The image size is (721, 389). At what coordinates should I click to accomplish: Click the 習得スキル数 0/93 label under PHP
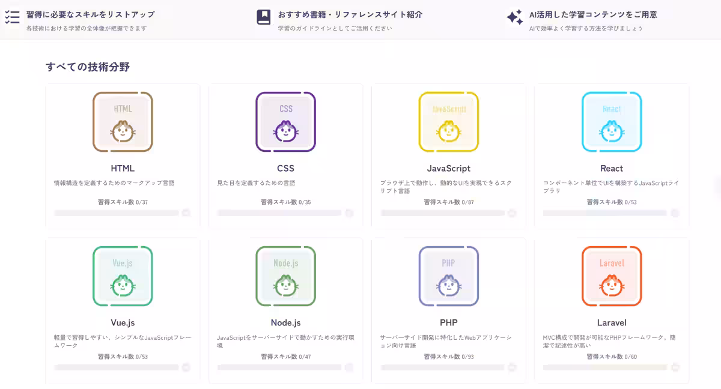point(448,356)
